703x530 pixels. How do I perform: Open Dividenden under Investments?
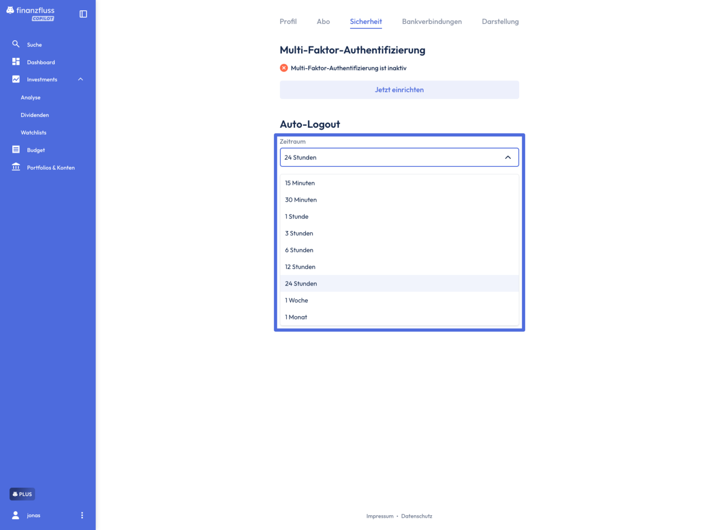(35, 115)
